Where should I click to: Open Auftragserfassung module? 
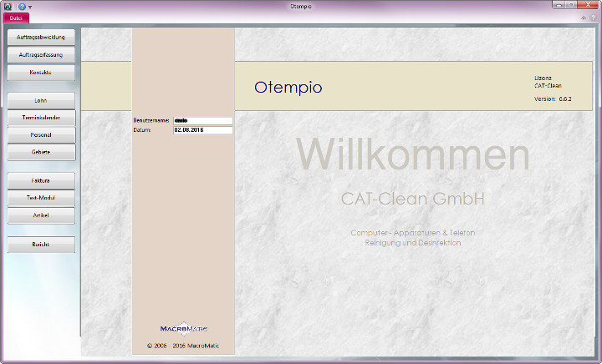point(41,55)
